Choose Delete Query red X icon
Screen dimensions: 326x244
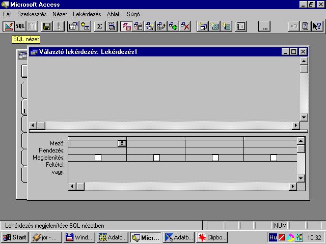(185, 26)
